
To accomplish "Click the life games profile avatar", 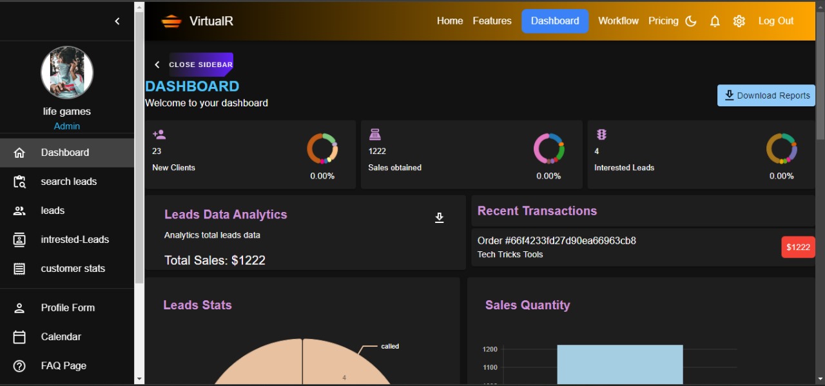I will click(67, 72).
